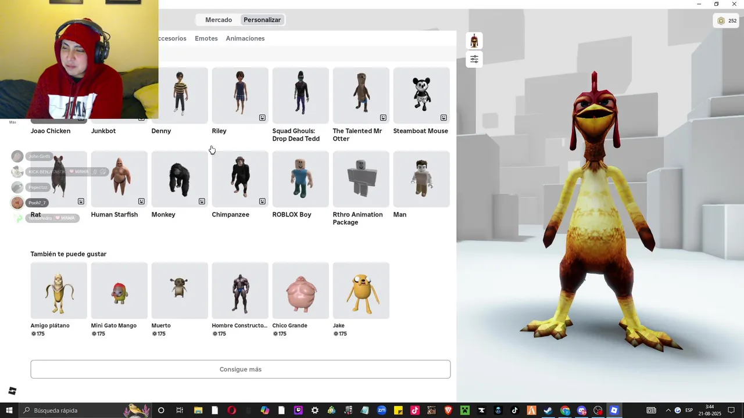Click the Roblox logo in bottom-left corner
744x418 pixels.
pos(12,391)
